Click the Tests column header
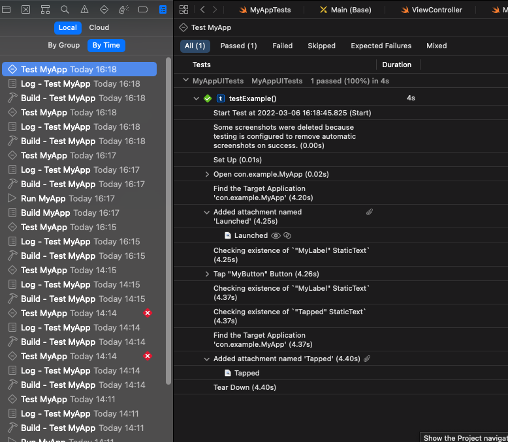 202,65
